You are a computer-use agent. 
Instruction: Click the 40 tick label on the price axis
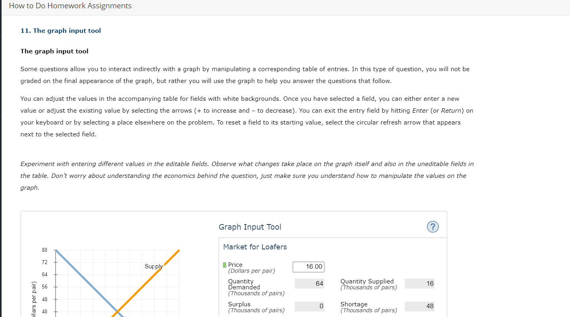click(x=44, y=311)
